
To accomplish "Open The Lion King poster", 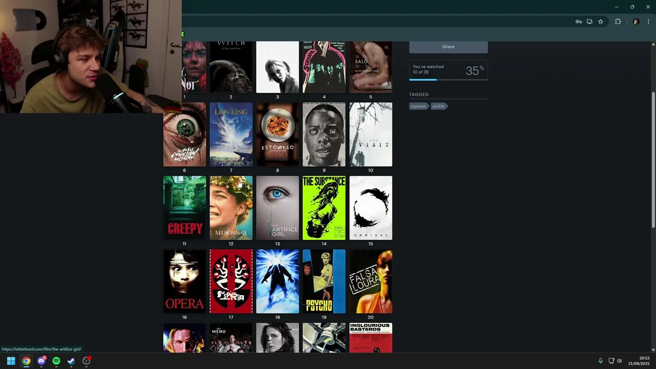I will pyautogui.click(x=231, y=134).
